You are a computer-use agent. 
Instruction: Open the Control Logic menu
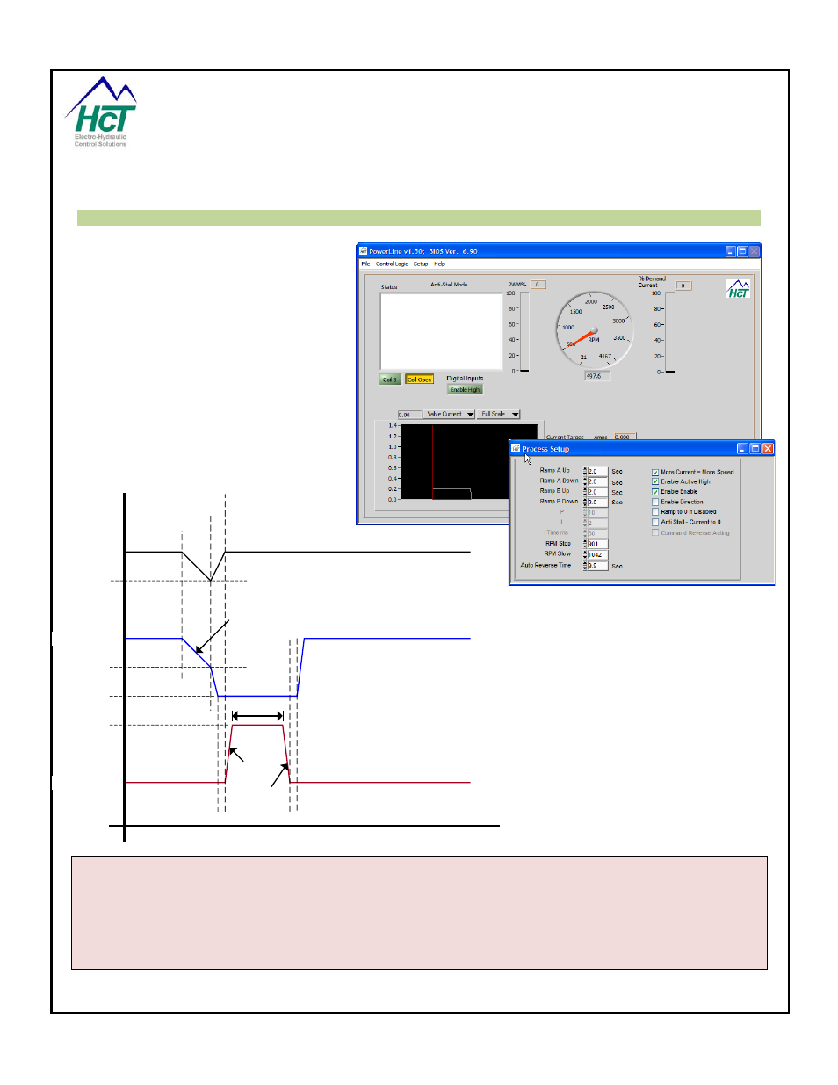coord(392,264)
